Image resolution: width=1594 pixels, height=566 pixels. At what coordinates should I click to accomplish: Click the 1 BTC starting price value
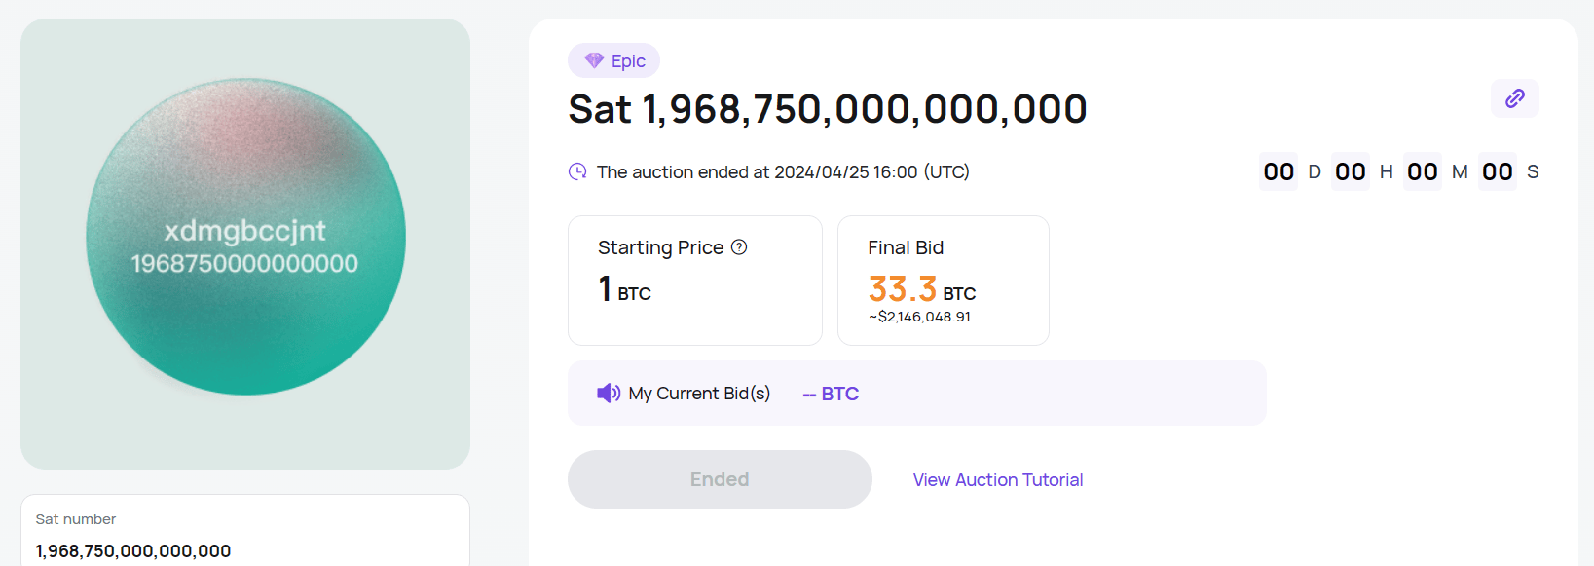click(x=624, y=289)
